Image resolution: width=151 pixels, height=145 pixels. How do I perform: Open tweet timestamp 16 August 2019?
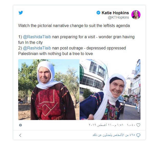pos(106,125)
